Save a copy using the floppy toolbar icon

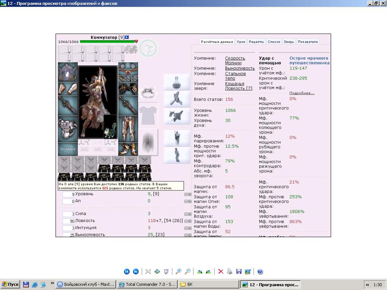coord(239,271)
